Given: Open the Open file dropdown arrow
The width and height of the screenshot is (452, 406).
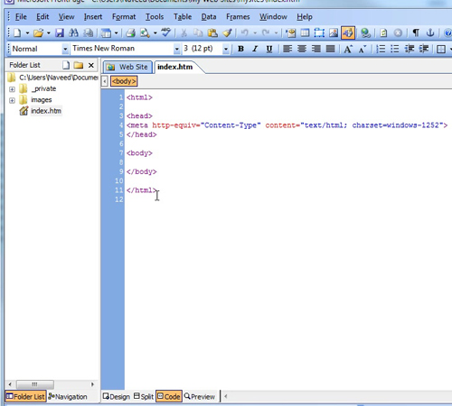Looking at the screenshot, I should click(x=48, y=32).
